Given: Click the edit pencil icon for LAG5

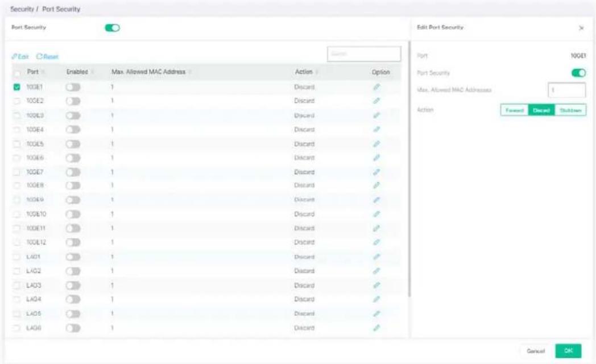Looking at the screenshot, I should pos(376,314).
